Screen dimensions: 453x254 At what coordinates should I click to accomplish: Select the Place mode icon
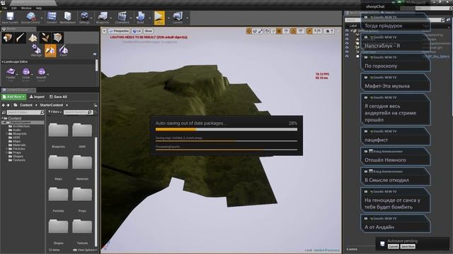tap(8, 37)
